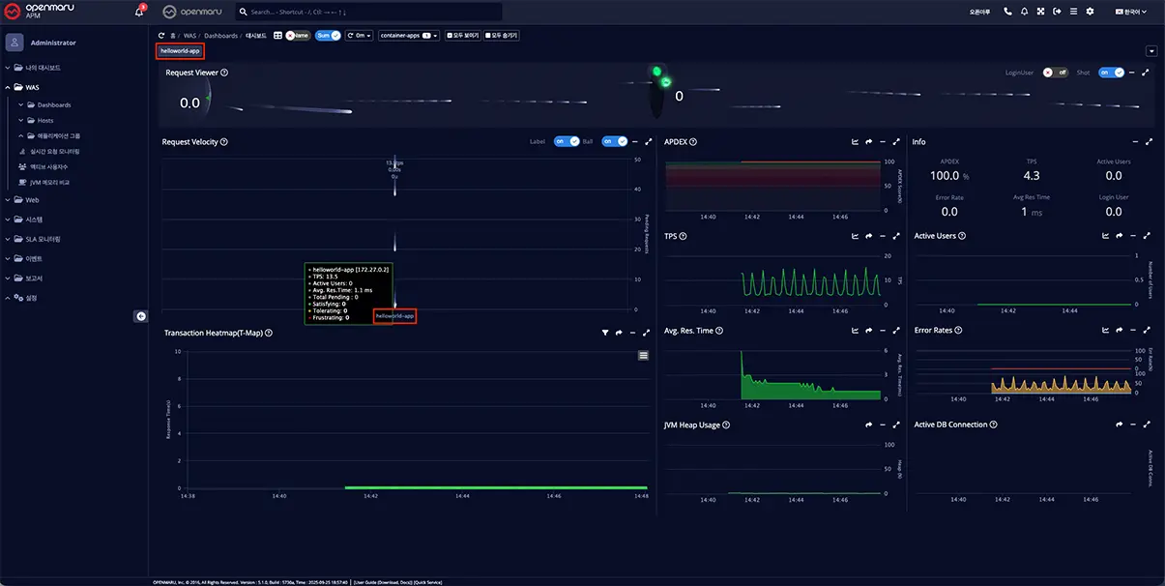Open the line chart view for APDEX

coord(855,141)
